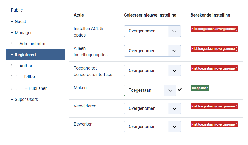Click the checkmark icon beside the Maken dropdown

(180, 90)
